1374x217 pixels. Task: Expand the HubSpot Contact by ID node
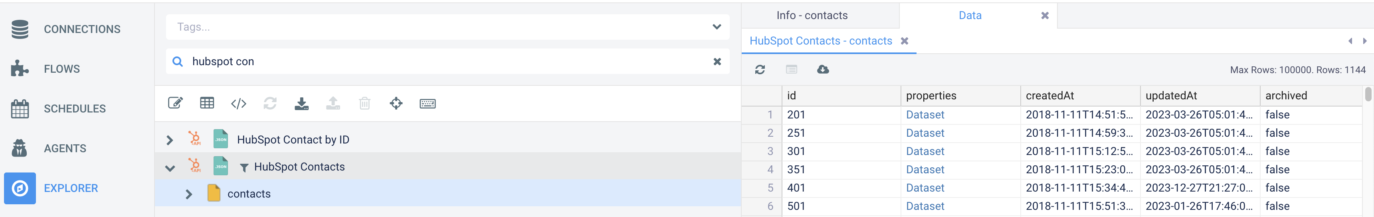coord(170,140)
